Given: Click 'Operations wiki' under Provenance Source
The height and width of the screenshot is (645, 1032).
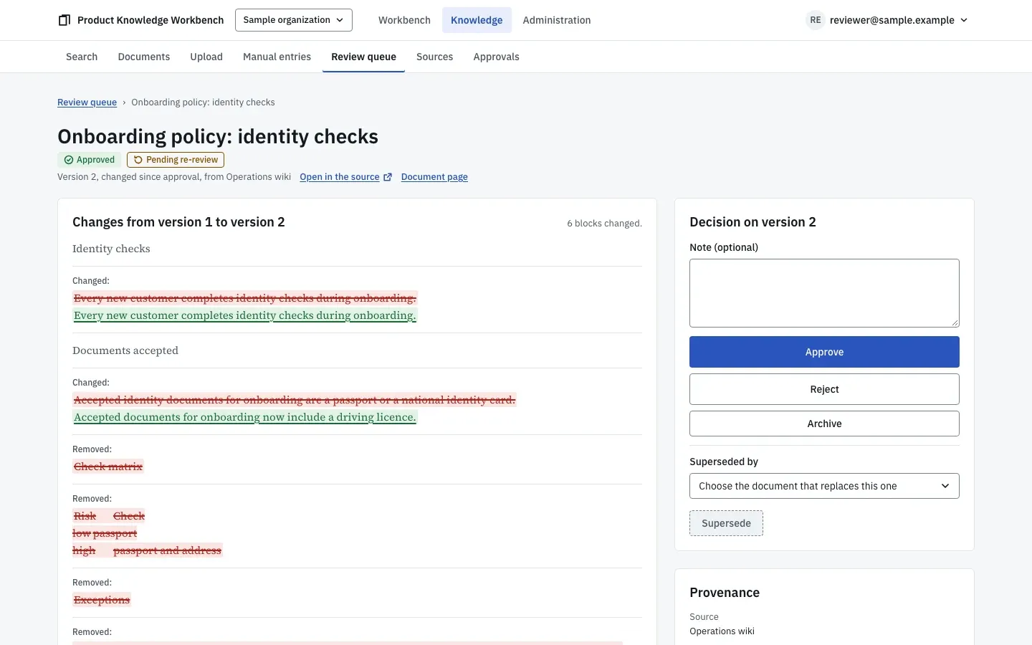Looking at the screenshot, I should point(722,631).
